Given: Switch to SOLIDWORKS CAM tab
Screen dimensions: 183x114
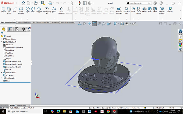Looking at the screenshot, I should (x=24, y=22).
